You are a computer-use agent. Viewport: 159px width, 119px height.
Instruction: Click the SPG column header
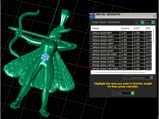pyautogui.click(x=148, y=28)
